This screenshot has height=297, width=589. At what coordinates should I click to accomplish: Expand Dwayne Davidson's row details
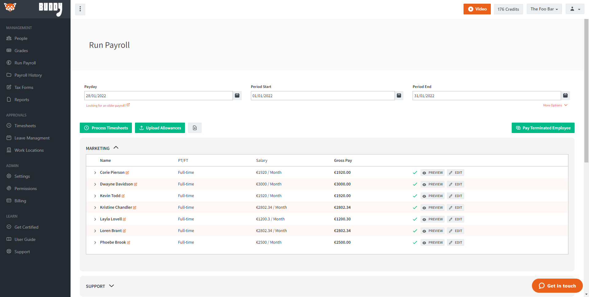tap(95, 185)
